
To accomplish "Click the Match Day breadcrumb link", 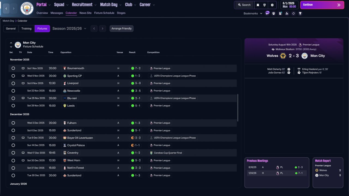I will pos(8,21).
